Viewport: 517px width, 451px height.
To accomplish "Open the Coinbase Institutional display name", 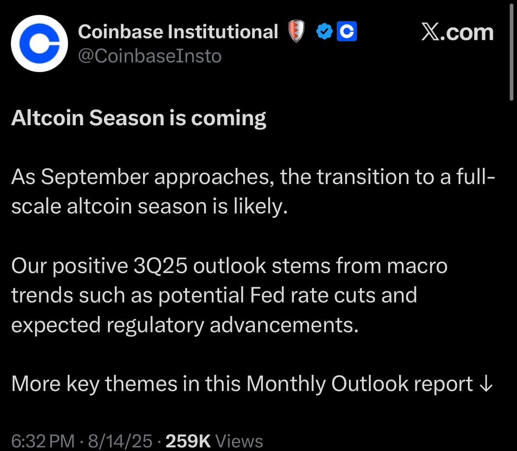I will coord(178,31).
